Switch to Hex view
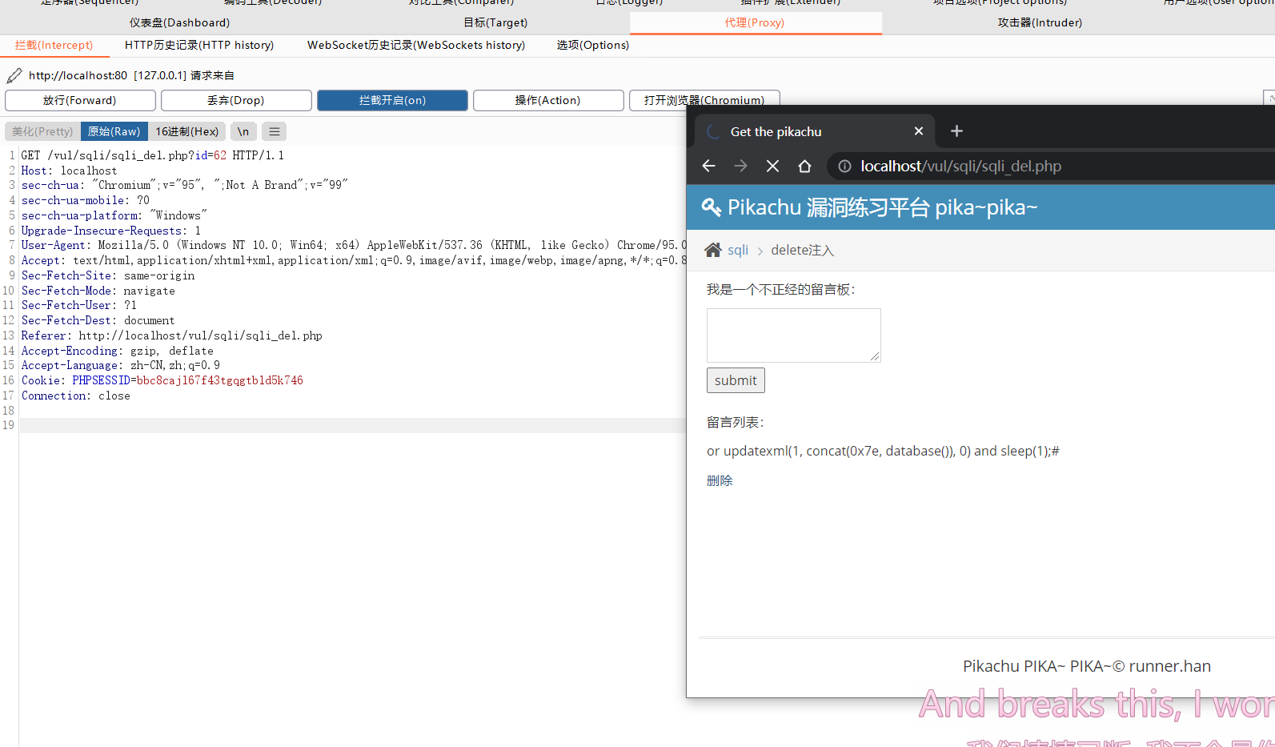The height and width of the screenshot is (747, 1275). (187, 131)
